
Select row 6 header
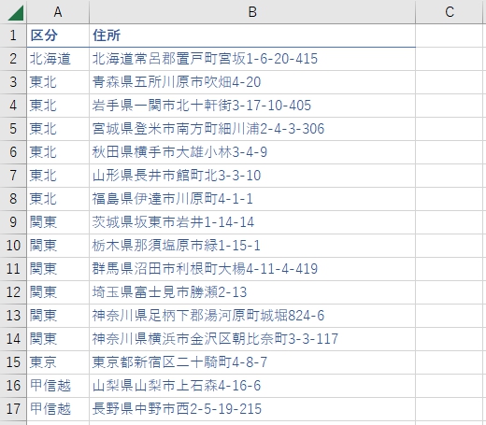click(13, 152)
